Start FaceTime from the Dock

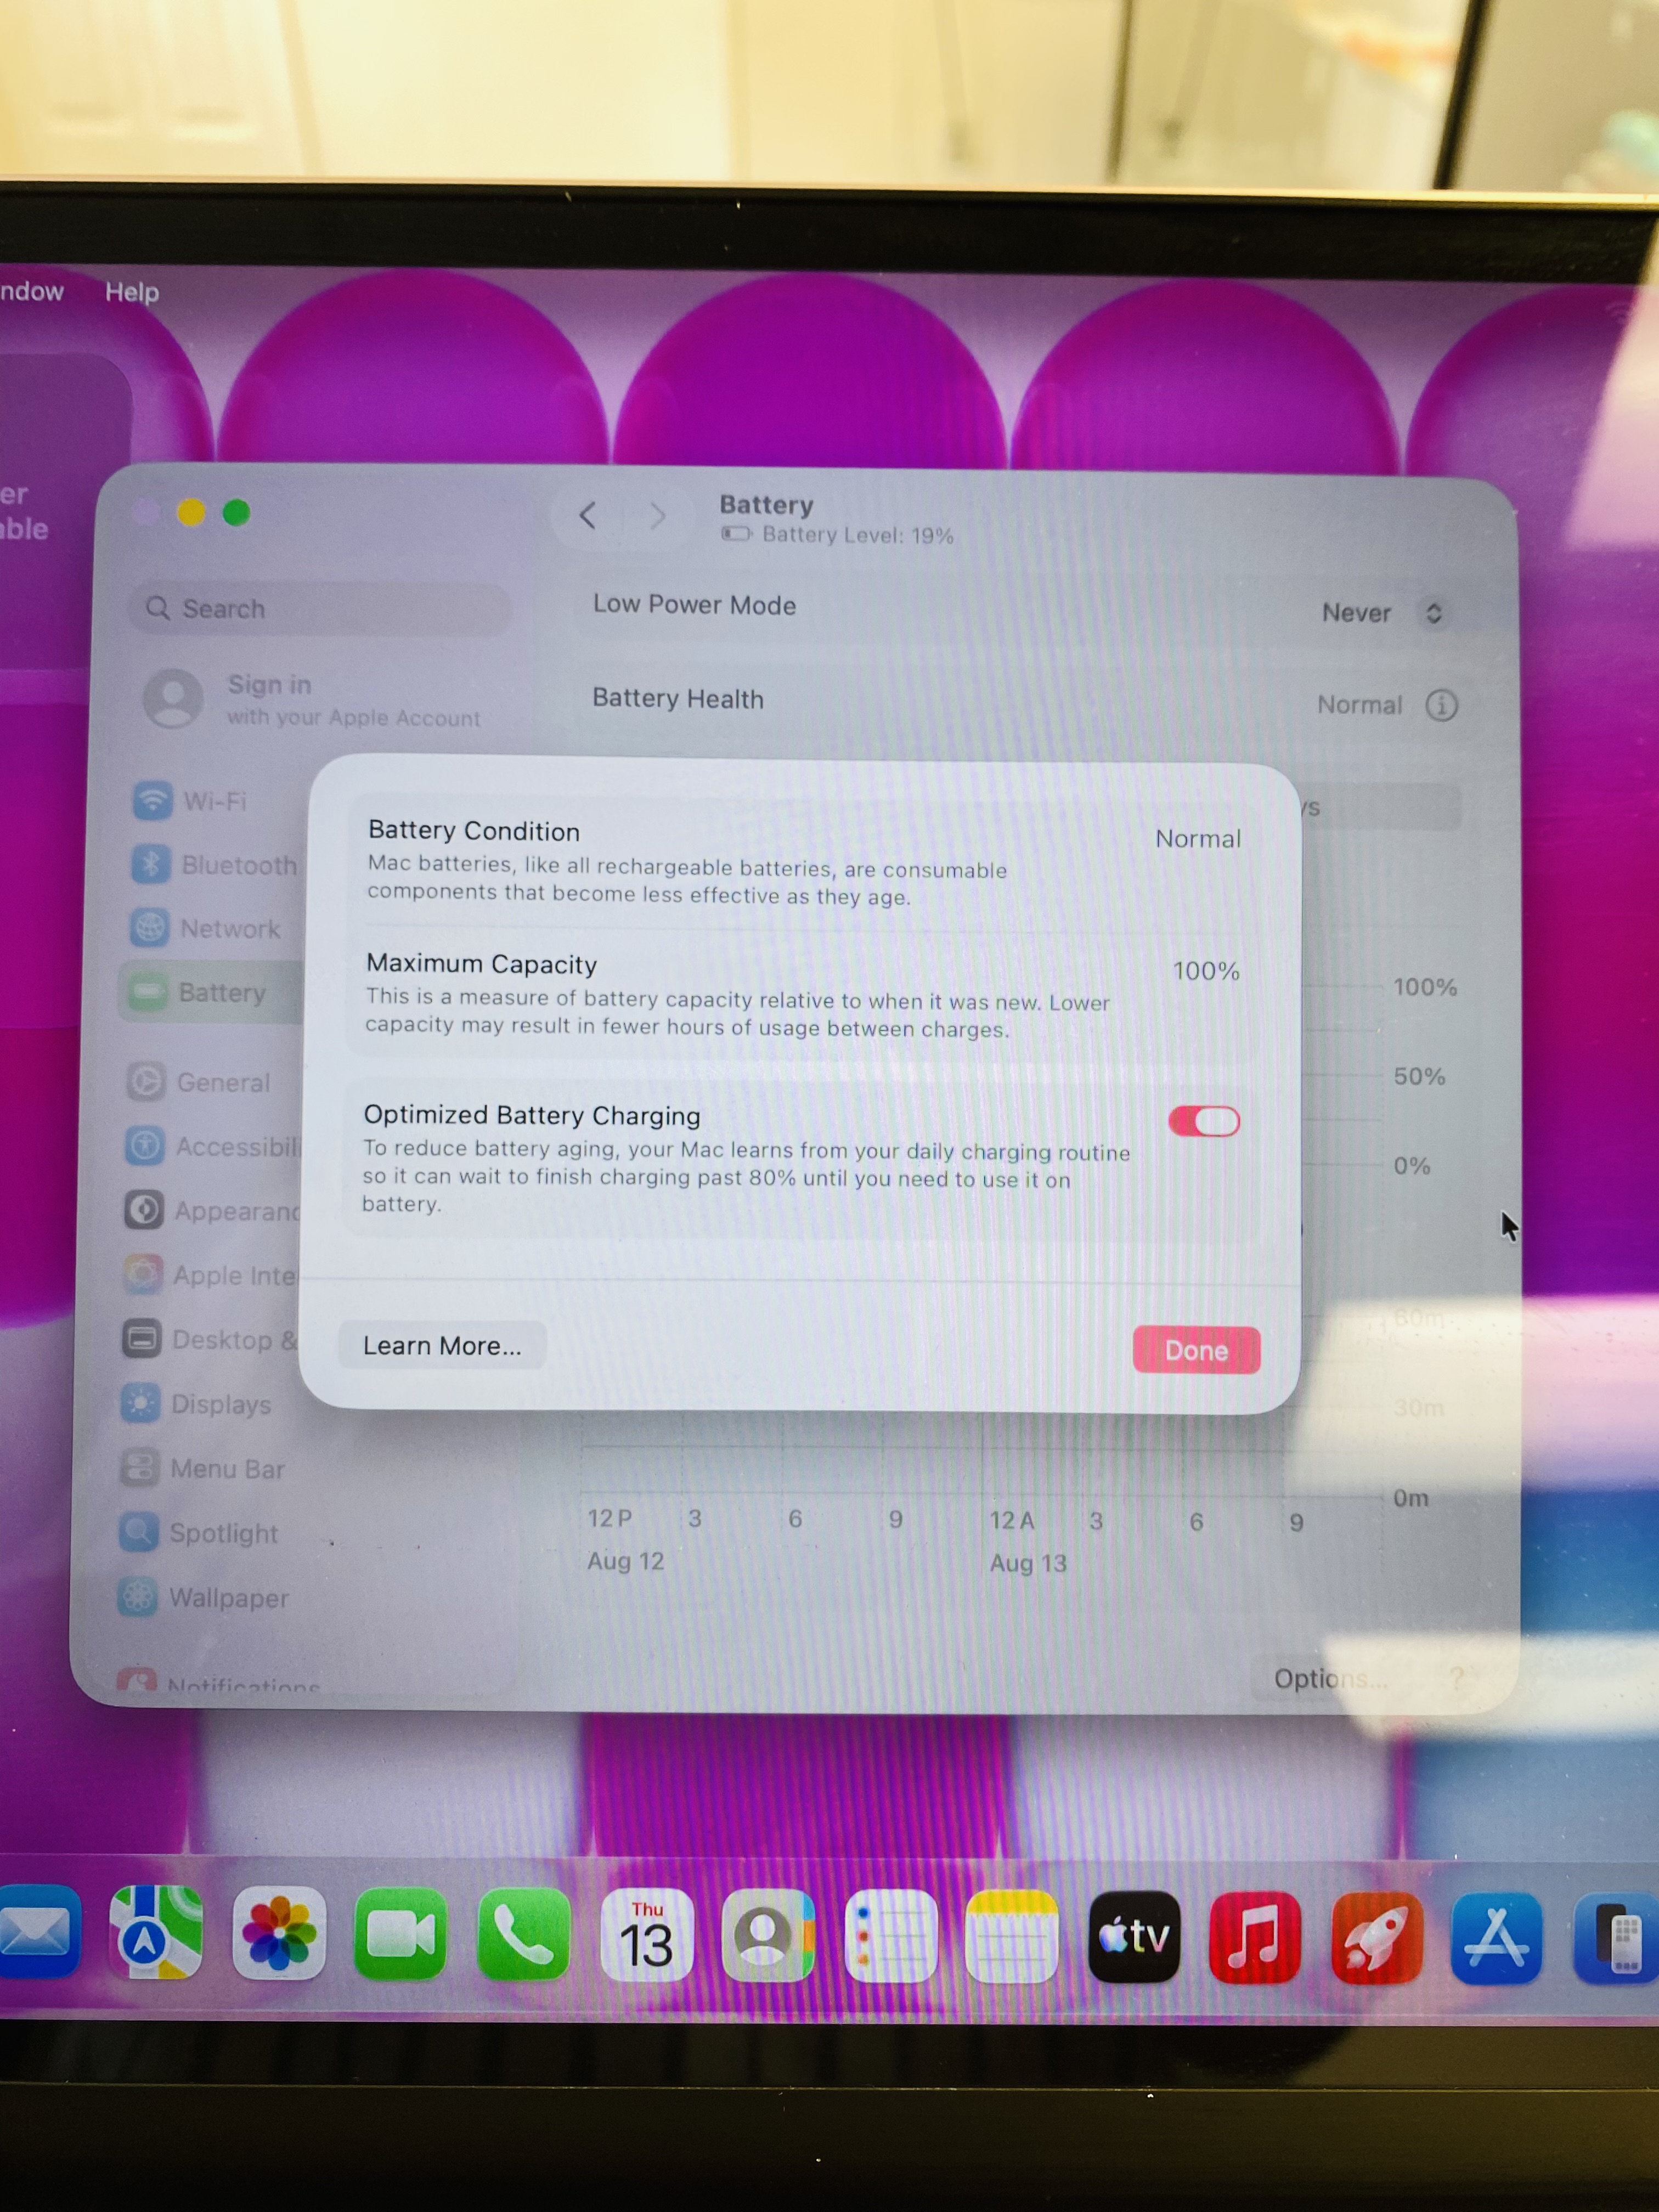[x=401, y=1934]
